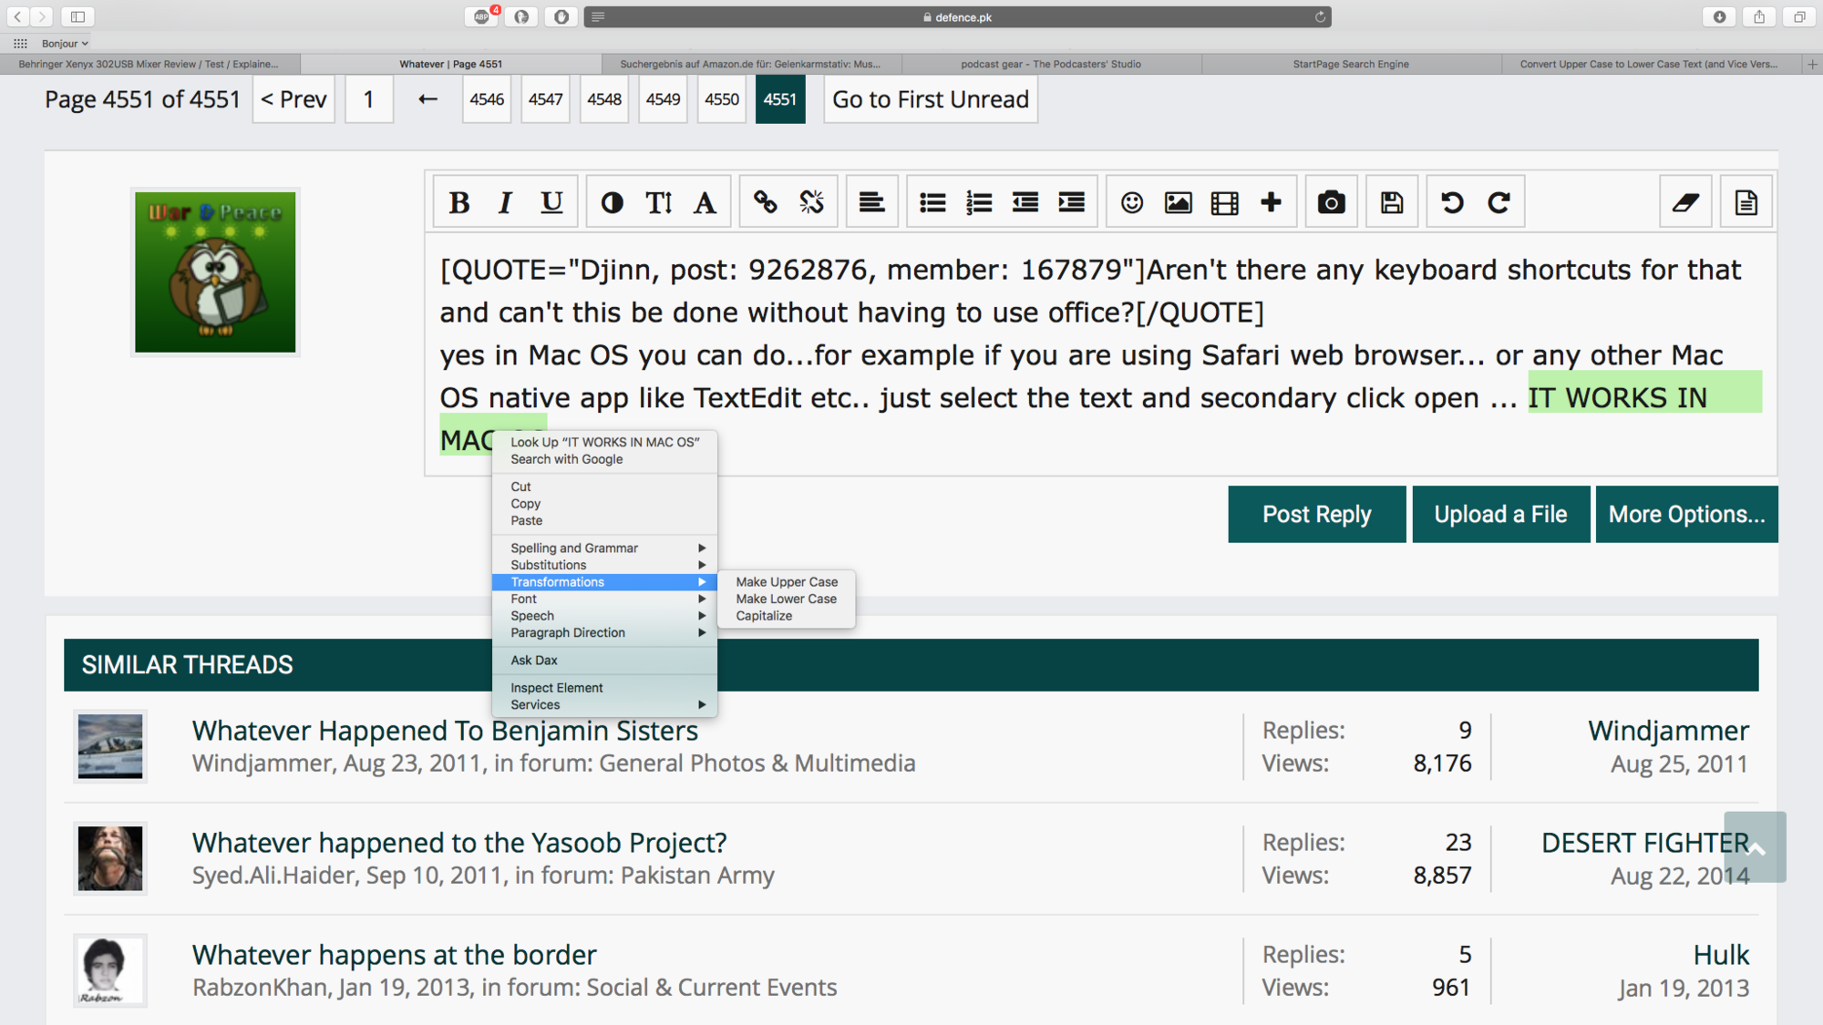Click More Options button
Image resolution: width=1823 pixels, height=1025 pixels.
[x=1684, y=513]
